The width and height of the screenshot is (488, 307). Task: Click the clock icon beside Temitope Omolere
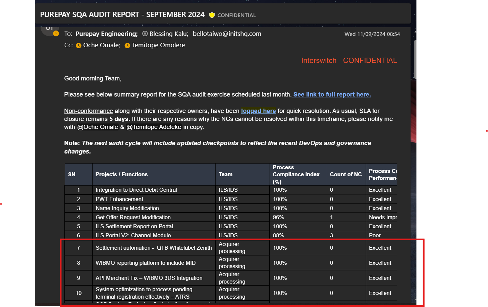tap(127, 46)
